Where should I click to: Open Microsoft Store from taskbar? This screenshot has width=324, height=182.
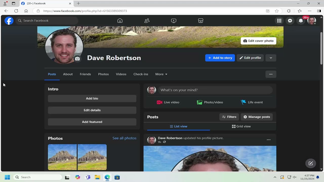coord(117,177)
